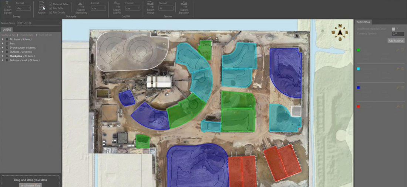
Task: Enable the No Layer visibility checkbox
Action: click(7, 39)
